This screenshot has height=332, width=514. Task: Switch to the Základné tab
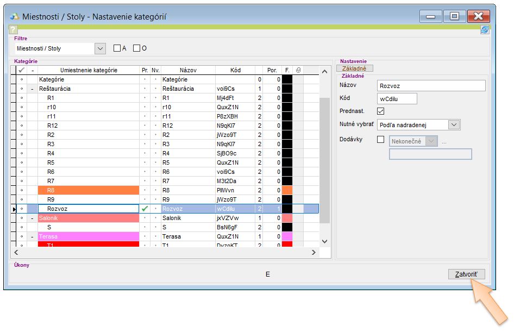pyautogui.click(x=354, y=68)
